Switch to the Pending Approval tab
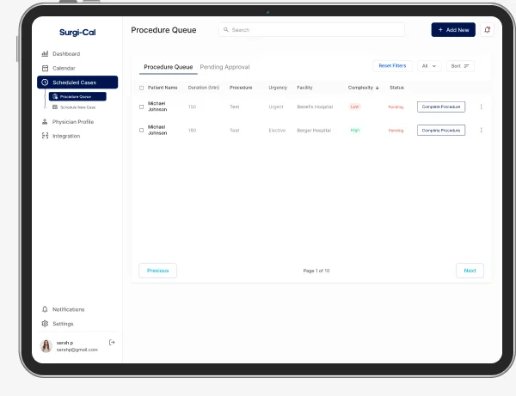The width and height of the screenshot is (516, 396). click(x=224, y=67)
